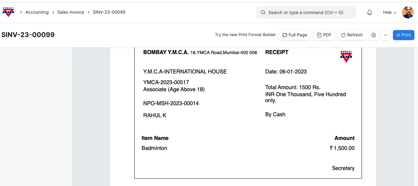Navigate to the Sales Invoice breadcrumb
418x186 pixels.
coord(70,12)
